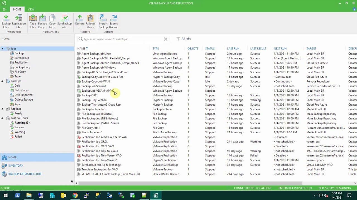
Task: Expand the navigation pane options chevron
Action: point(72,182)
